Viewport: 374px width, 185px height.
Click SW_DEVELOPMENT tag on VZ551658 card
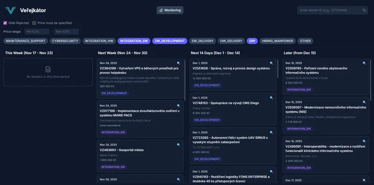pos(207,85)
